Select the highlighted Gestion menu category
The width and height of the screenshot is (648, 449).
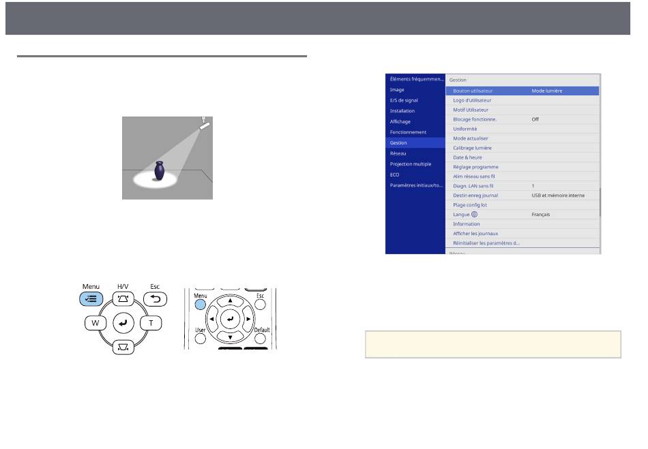pyautogui.click(x=416, y=143)
